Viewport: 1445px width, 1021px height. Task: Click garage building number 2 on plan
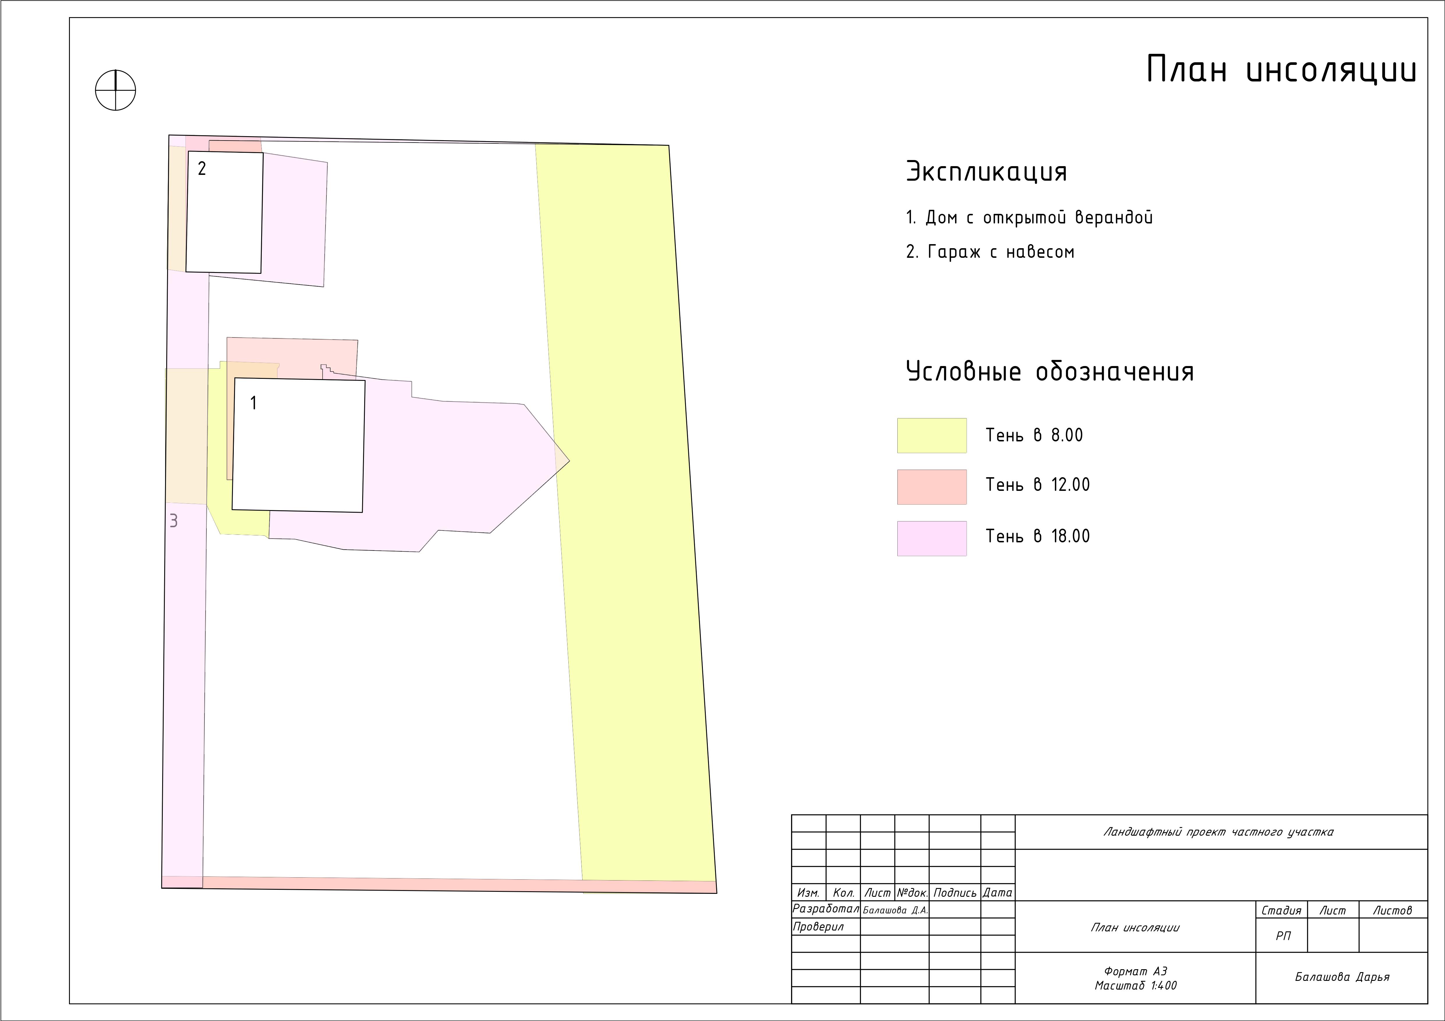[224, 213]
